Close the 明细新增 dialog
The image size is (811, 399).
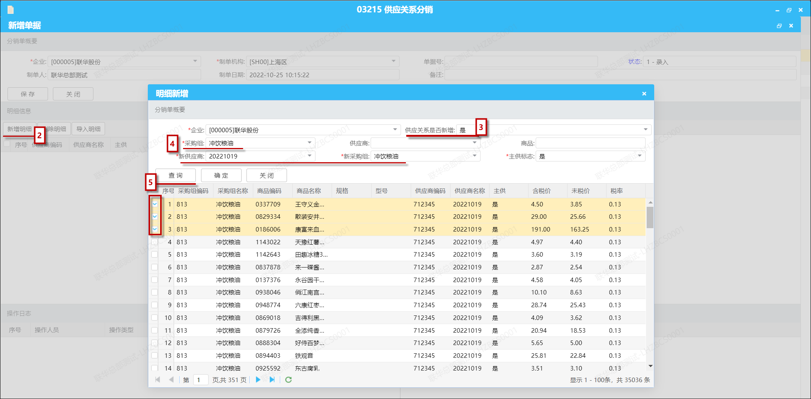(x=644, y=94)
